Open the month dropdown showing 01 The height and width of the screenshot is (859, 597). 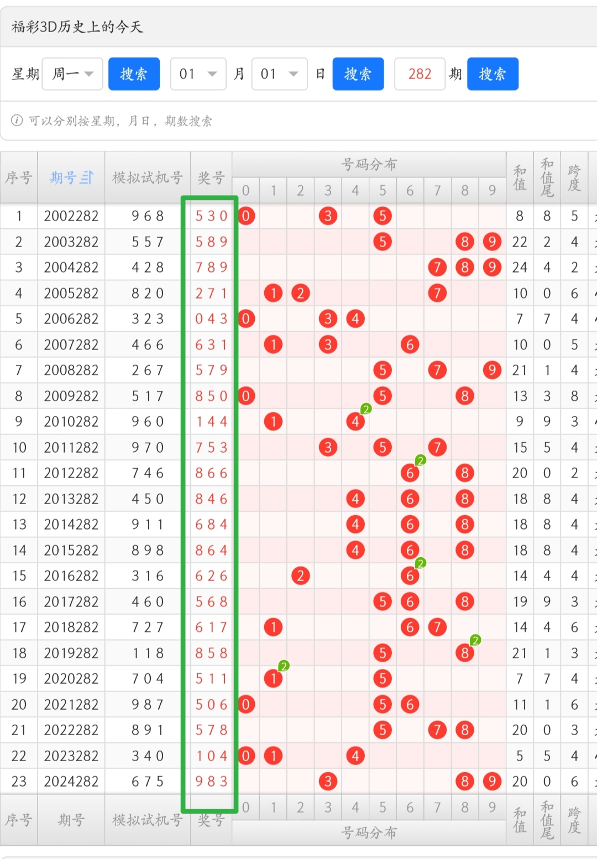(198, 74)
